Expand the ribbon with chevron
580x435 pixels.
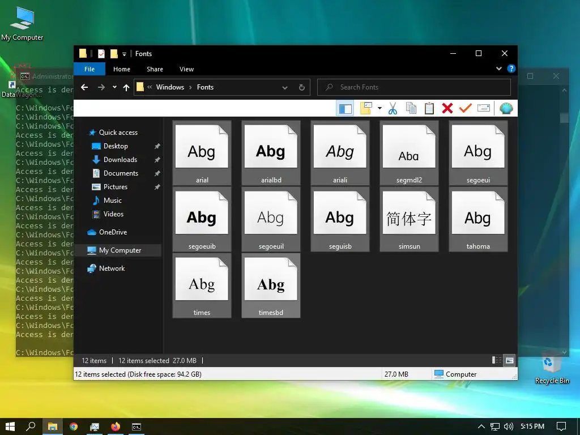click(x=498, y=69)
